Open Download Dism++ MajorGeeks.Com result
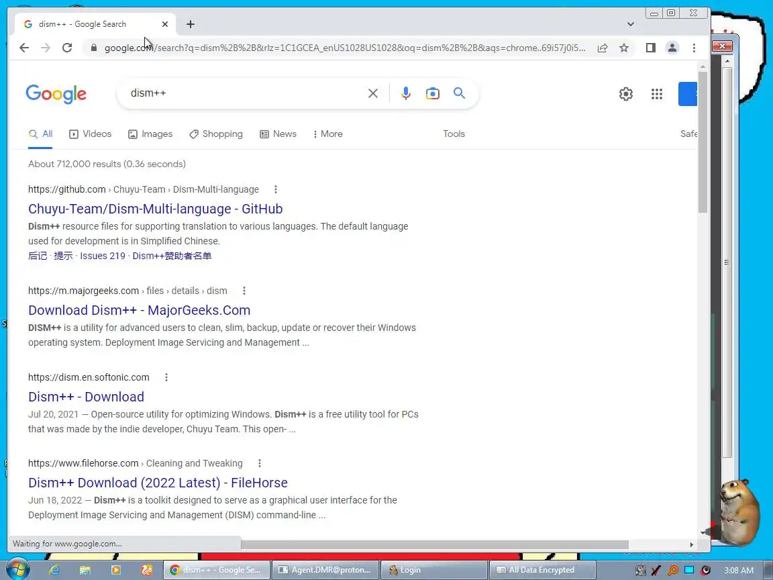Image resolution: width=773 pixels, height=580 pixels. (x=139, y=310)
